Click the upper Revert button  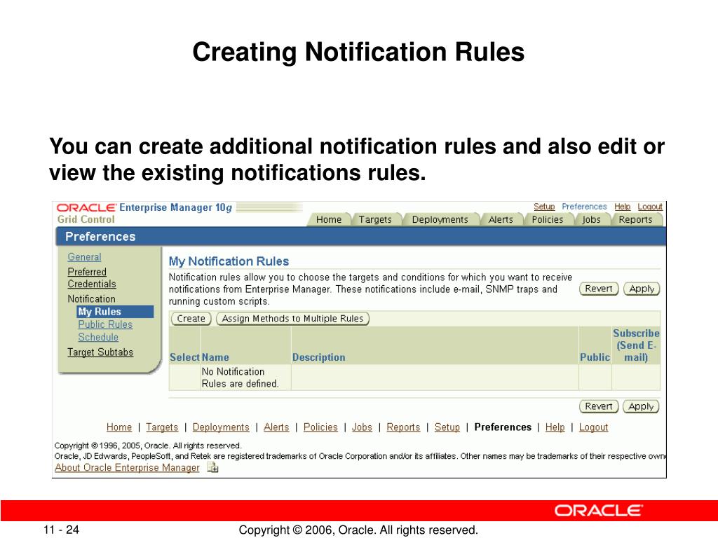(x=599, y=289)
